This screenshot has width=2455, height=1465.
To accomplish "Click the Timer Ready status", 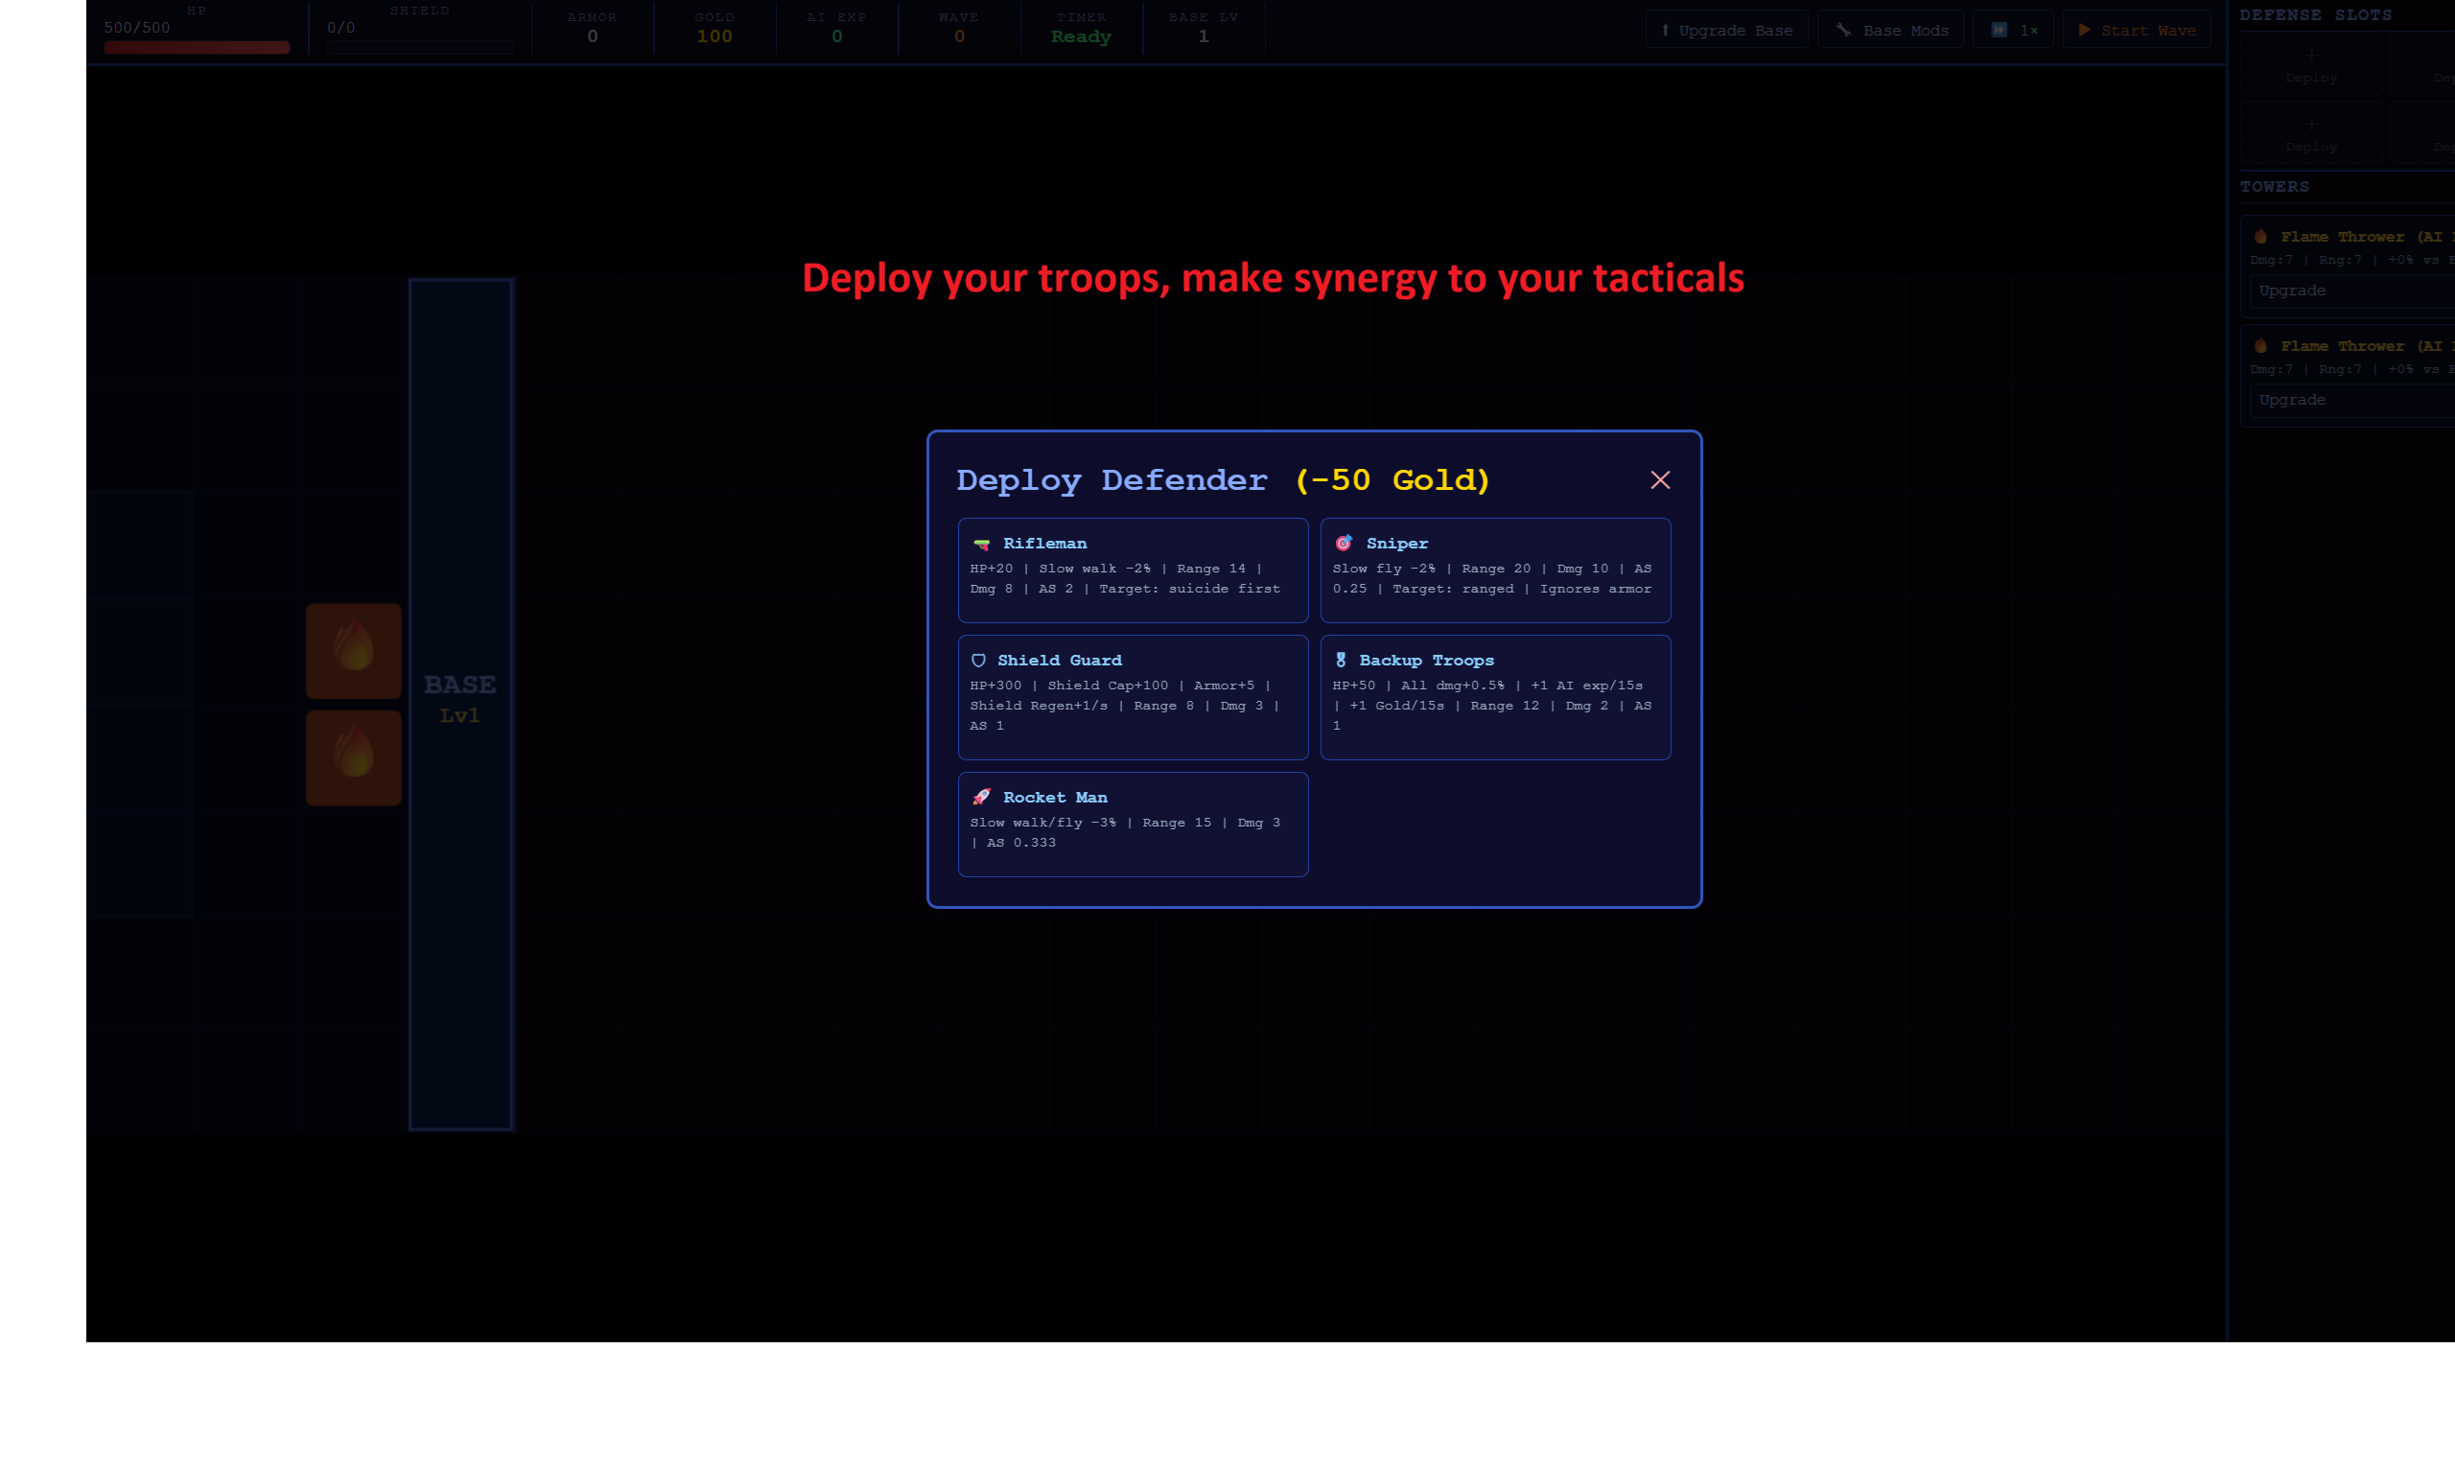I will (x=1081, y=36).
